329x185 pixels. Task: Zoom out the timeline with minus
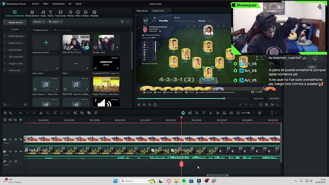(x=238, y=113)
